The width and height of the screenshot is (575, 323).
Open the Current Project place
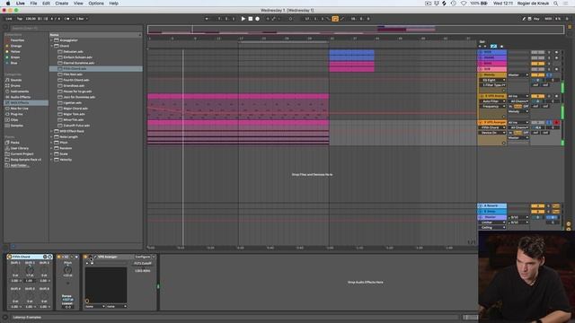coord(22,153)
